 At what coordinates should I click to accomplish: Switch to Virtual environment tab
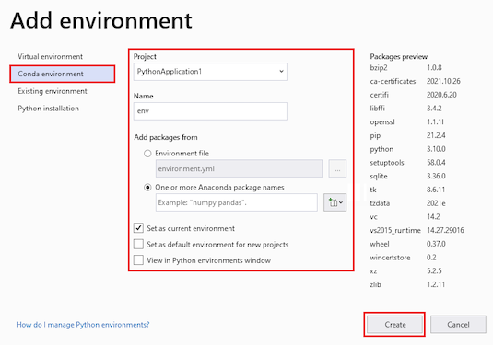click(x=51, y=56)
